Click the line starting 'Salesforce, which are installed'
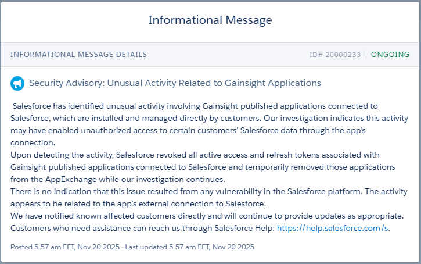 (197, 118)
